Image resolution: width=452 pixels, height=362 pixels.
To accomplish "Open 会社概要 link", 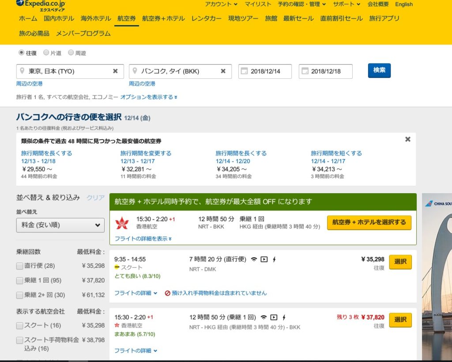I will [x=378, y=4].
